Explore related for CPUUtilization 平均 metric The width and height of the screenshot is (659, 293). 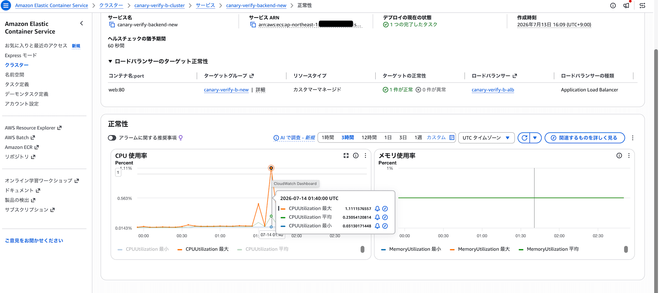[385, 217]
